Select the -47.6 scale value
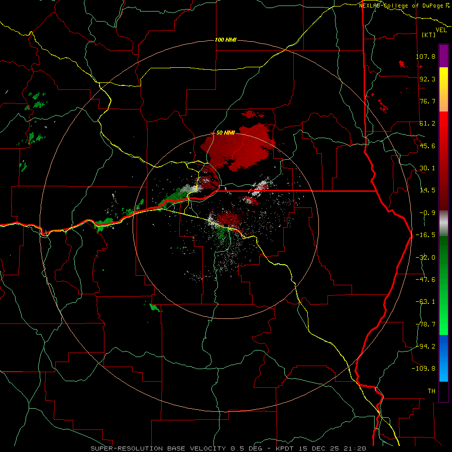452x452 pixels. pyautogui.click(x=425, y=280)
